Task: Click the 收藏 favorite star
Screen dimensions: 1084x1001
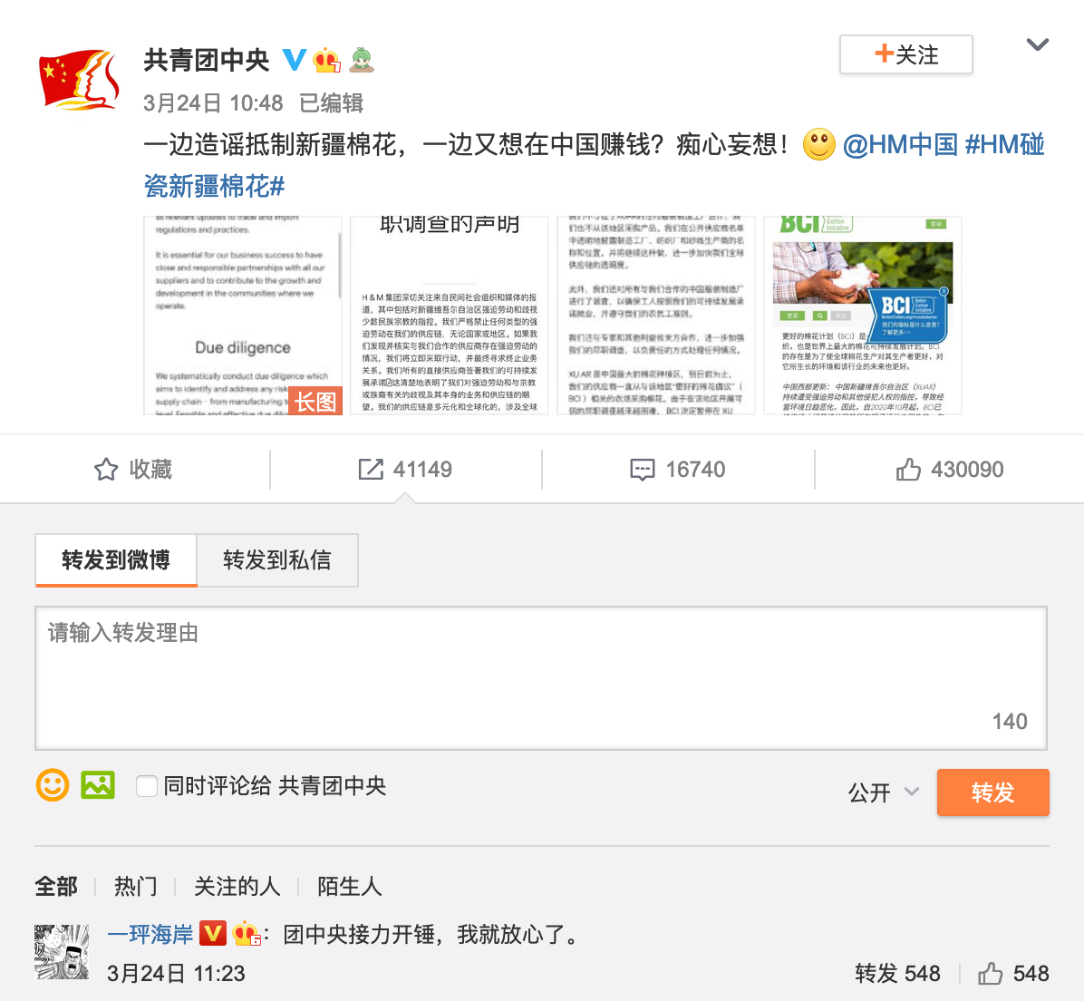Action: coord(132,469)
